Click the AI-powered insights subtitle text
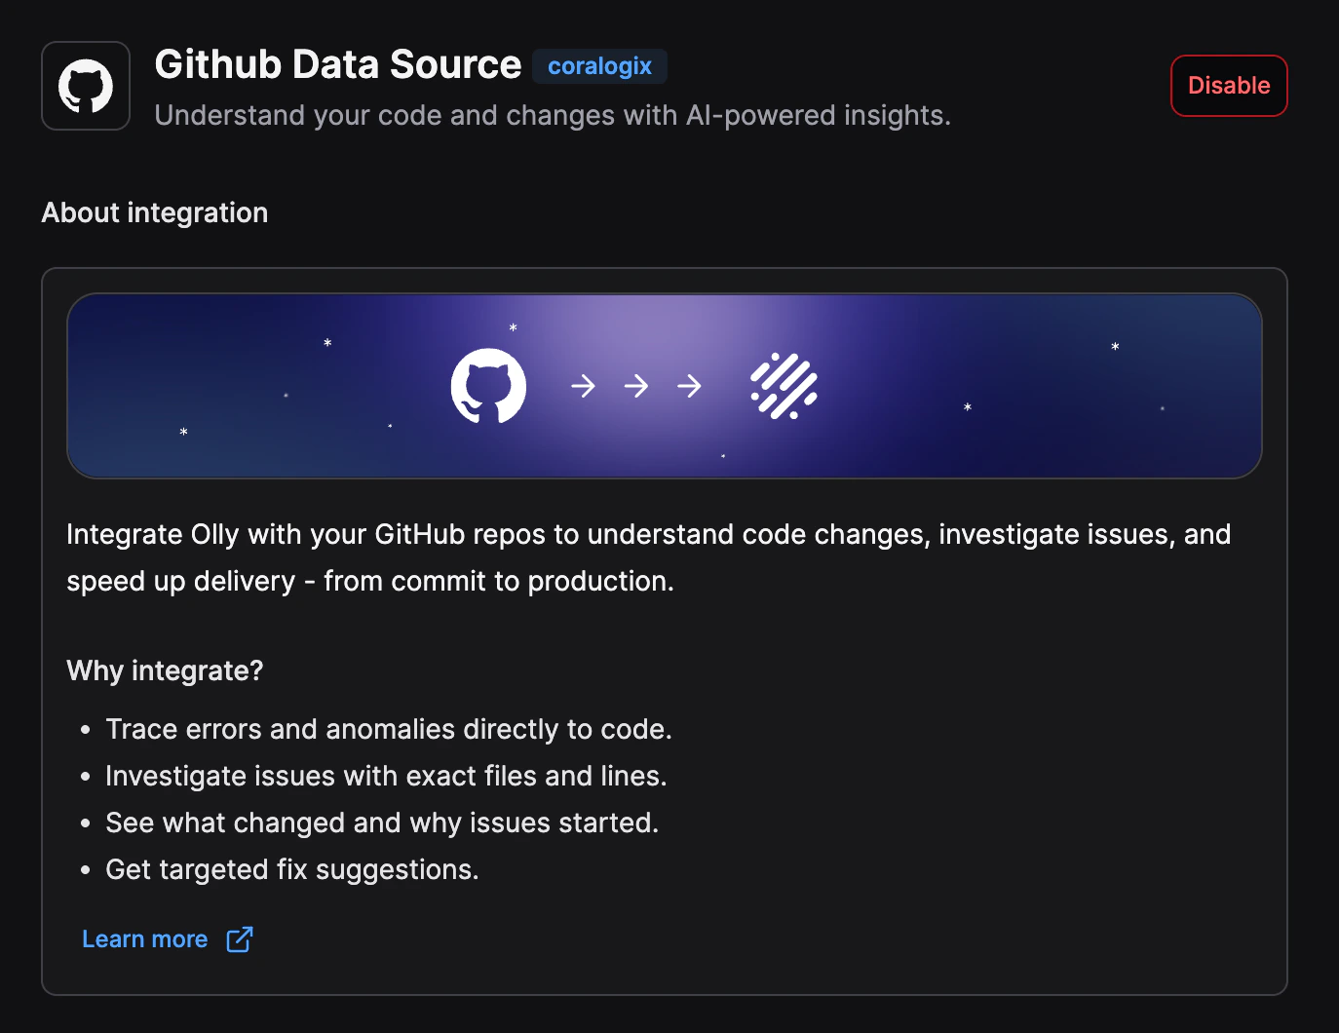The height and width of the screenshot is (1033, 1339). click(x=552, y=115)
